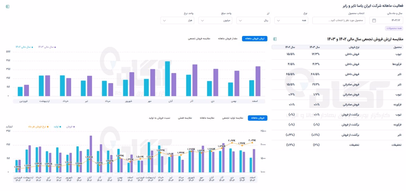The height and width of the screenshot is (191, 406).
Task: Click the tall blue آبان bar in the upper chart
Action: (167, 79)
